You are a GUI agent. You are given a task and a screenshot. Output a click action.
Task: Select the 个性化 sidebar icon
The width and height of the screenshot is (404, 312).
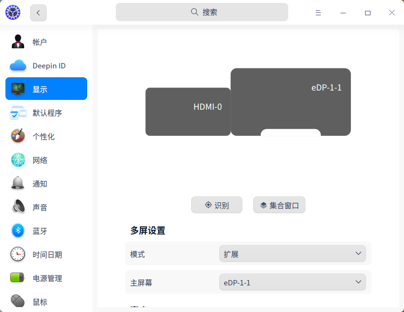tap(18, 136)
